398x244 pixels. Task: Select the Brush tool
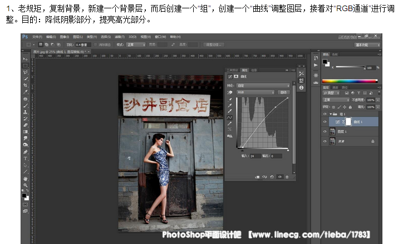point(26,106)
